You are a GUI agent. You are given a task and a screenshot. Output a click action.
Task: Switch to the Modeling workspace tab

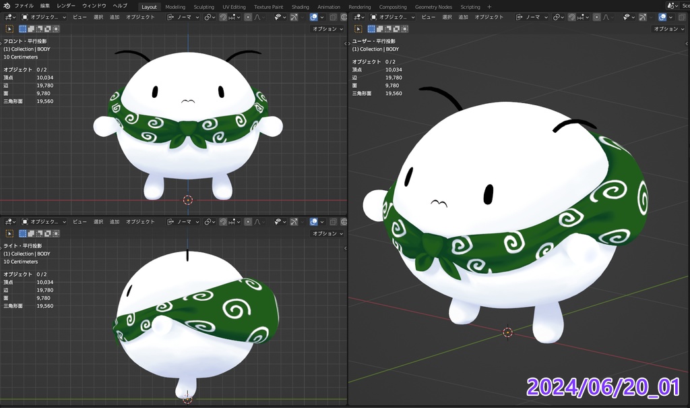click(175, 7)
